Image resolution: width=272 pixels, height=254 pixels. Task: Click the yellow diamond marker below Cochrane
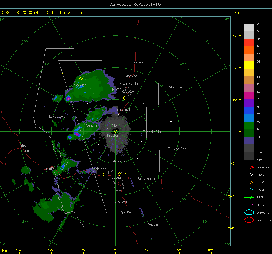point(103,174)
